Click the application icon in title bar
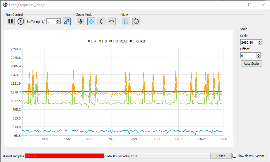This screenshot has height=162, width=270. 5,5
